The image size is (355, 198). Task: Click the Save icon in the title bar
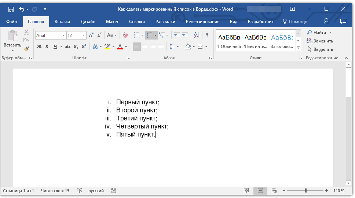pos(11,9)
